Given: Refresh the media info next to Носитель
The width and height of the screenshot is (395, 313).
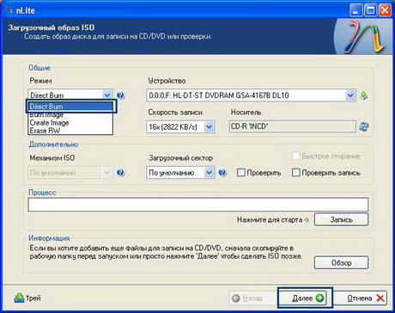Looking at the screenshot, I should (364, 126).
